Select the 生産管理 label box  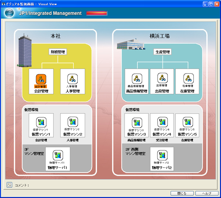162,52
